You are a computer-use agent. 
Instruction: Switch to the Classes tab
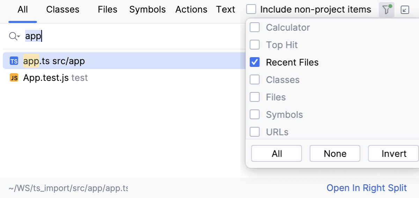[x=63, y=9]
